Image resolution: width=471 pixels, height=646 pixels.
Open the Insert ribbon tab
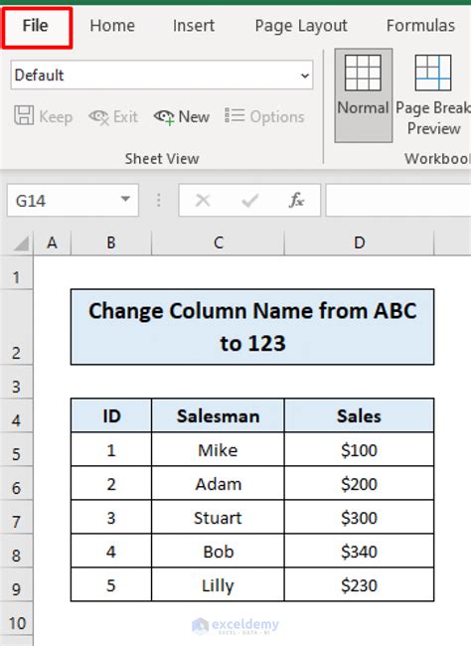(x=193, y=26)
